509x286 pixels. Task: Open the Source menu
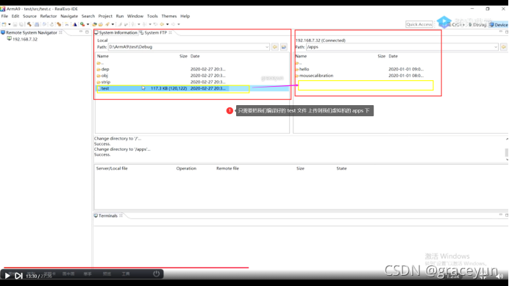[29, 16]
